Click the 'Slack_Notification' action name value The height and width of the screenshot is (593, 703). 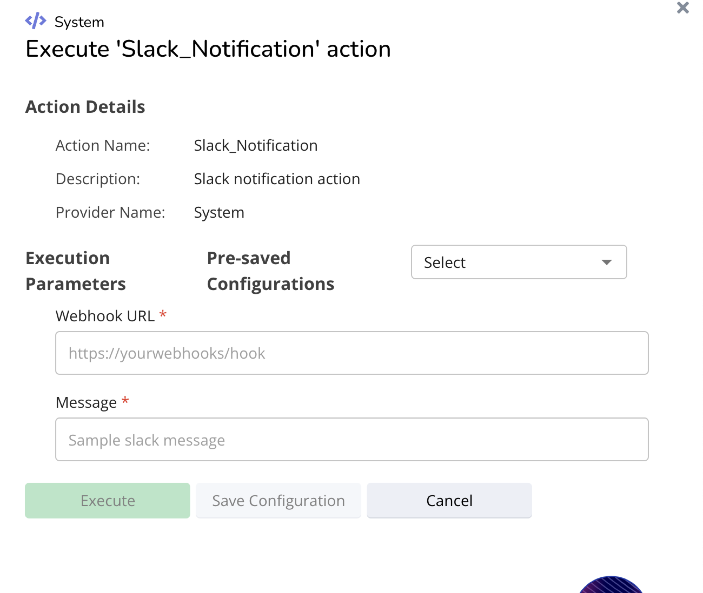256,146
